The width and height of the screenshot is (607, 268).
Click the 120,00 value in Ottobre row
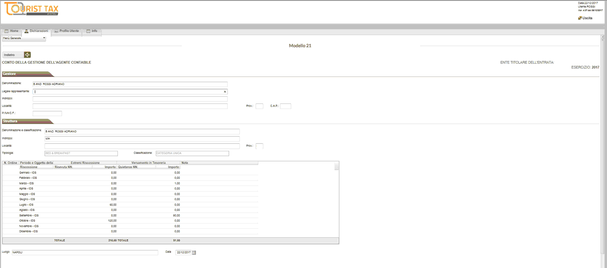pyautogui.click(x=112, y=221)
